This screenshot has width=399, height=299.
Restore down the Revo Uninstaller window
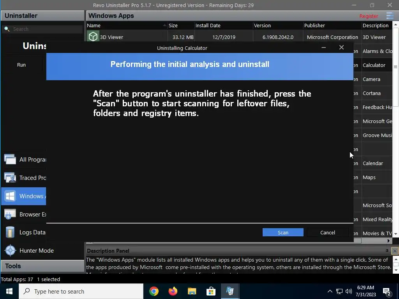(x=372, y=5)
